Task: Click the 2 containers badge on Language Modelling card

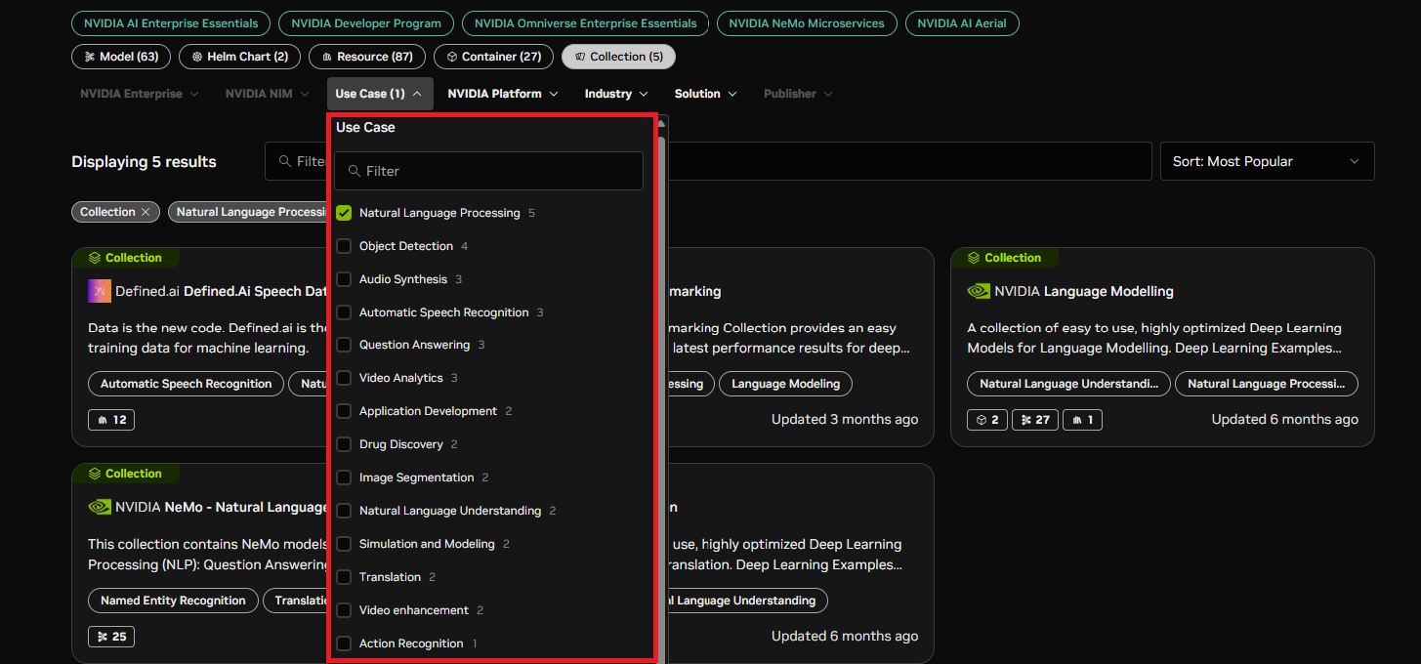Action: (x=987, y=420)
